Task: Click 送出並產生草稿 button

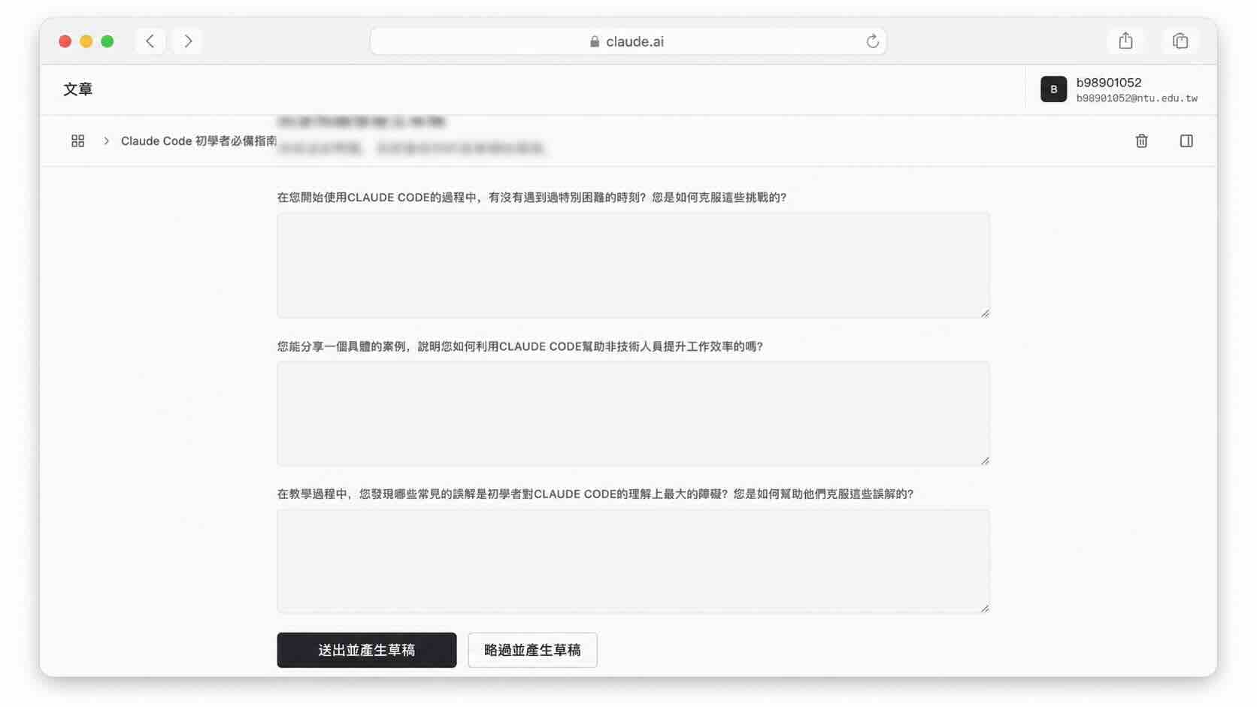Action: click(367, 650)
